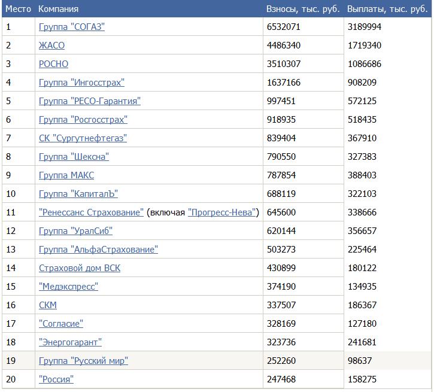Open the Группа "СОГАЗ" company link
434x392 pixels.
point(72,27)
